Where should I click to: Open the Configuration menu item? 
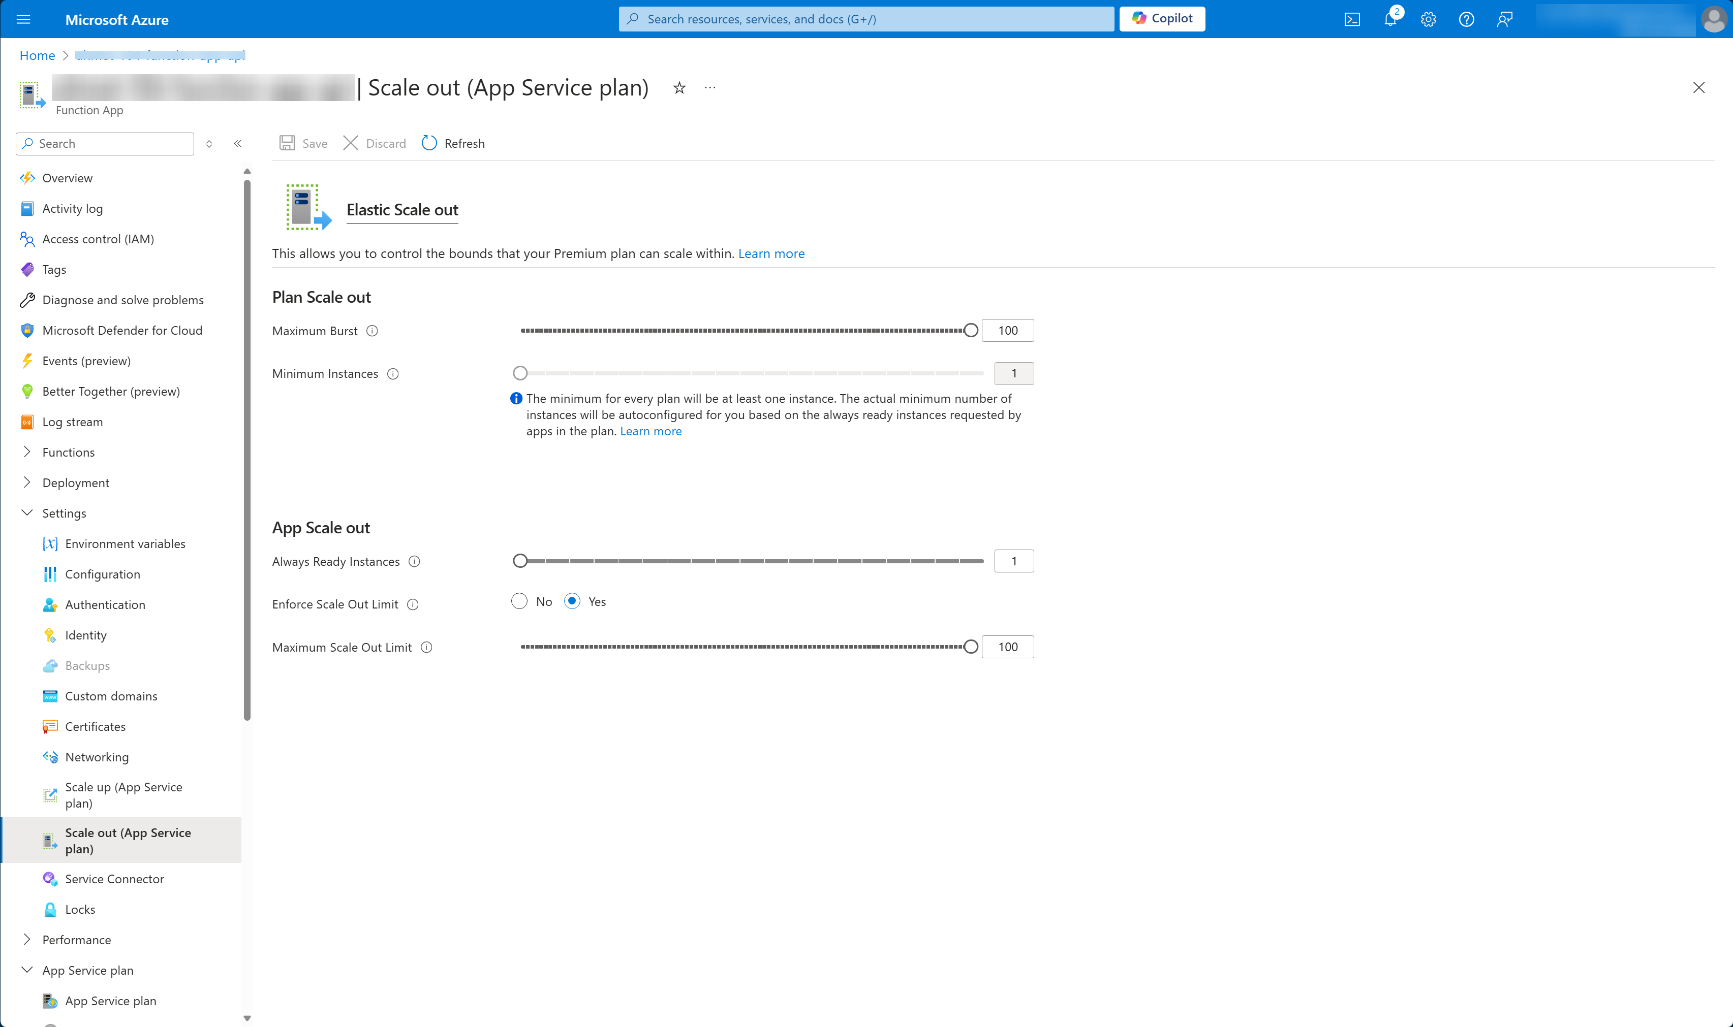102,574
